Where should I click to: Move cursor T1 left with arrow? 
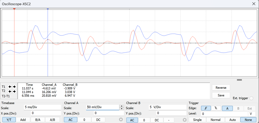pyautogui.click(x=10, y=87)
